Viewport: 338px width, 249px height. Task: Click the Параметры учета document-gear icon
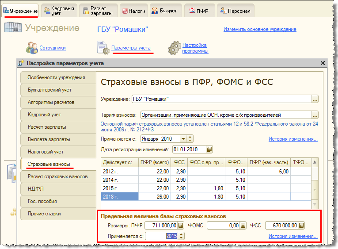[x=103, y=47]
